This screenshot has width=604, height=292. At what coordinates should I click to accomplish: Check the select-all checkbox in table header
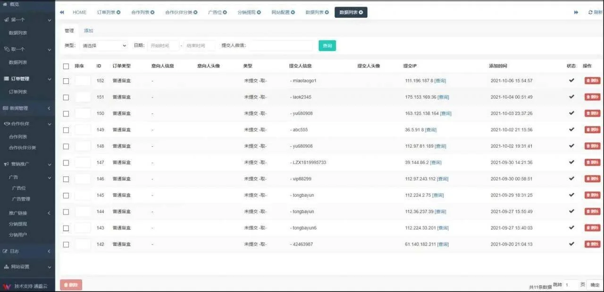[x=66, y=66]
